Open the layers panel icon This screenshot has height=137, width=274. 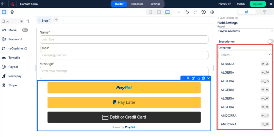click(12, 12)
